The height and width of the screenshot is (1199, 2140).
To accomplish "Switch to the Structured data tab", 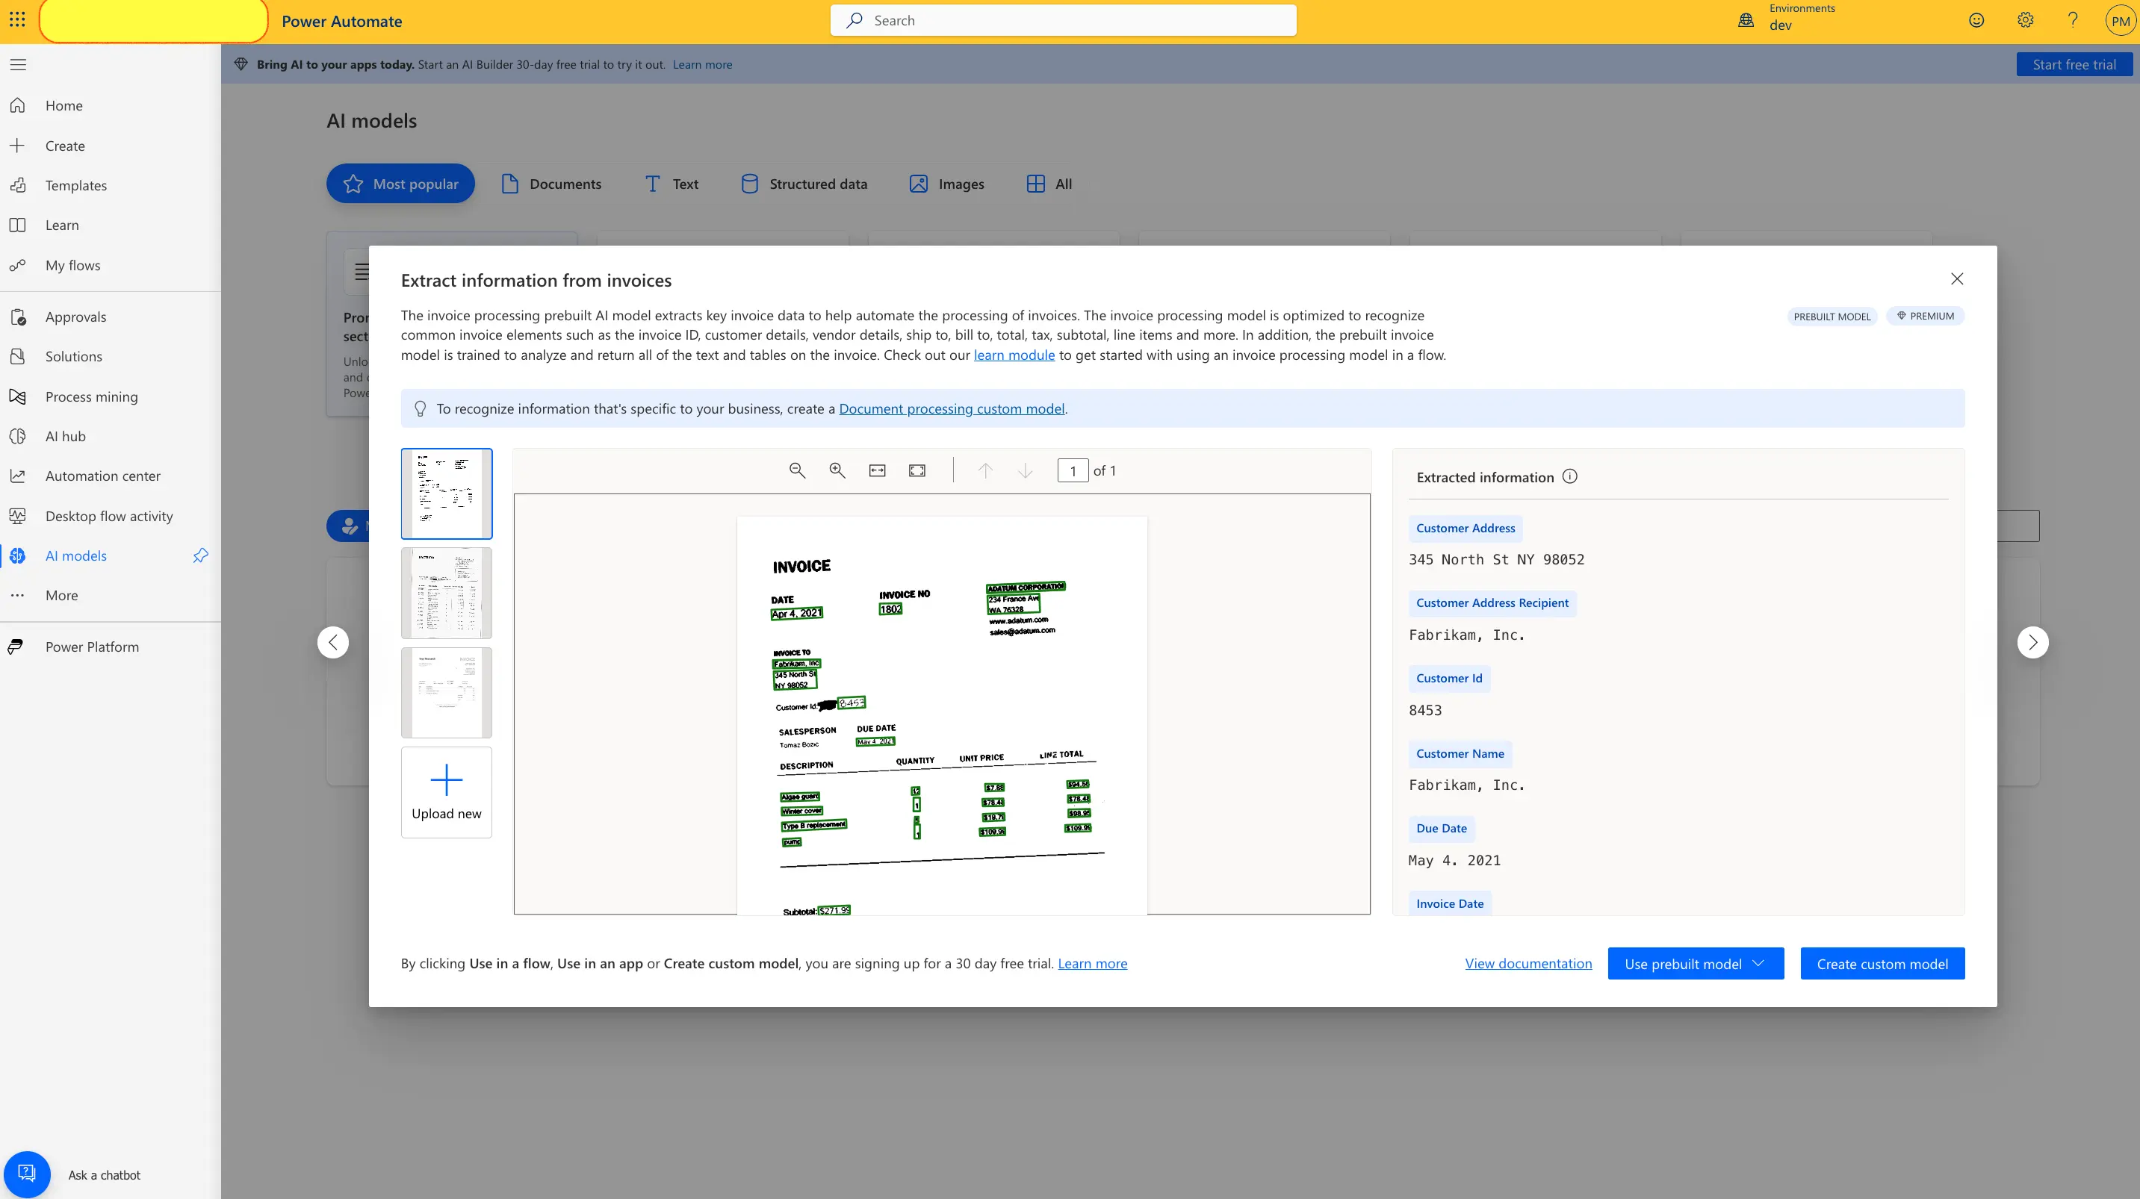I will click(803, 184).
